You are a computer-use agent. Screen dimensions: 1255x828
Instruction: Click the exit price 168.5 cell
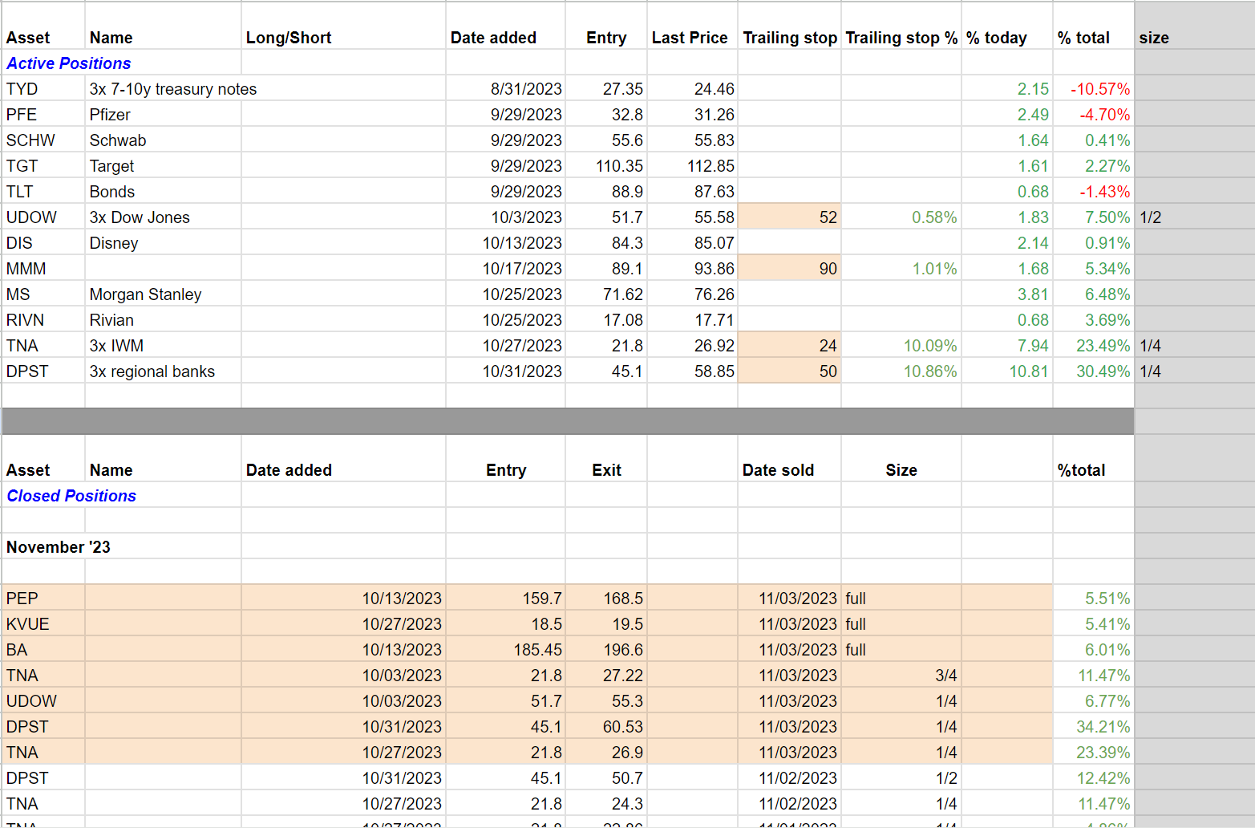click(606, 599)
